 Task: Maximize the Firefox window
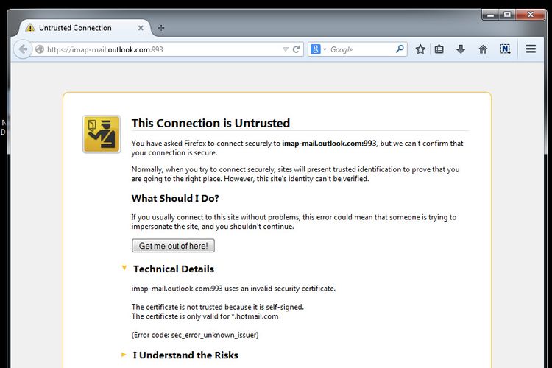508,14
